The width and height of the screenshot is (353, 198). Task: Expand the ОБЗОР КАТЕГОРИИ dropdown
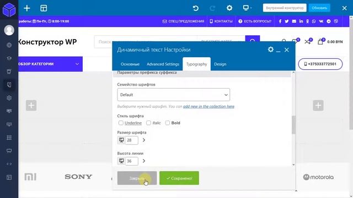[50, 64]
